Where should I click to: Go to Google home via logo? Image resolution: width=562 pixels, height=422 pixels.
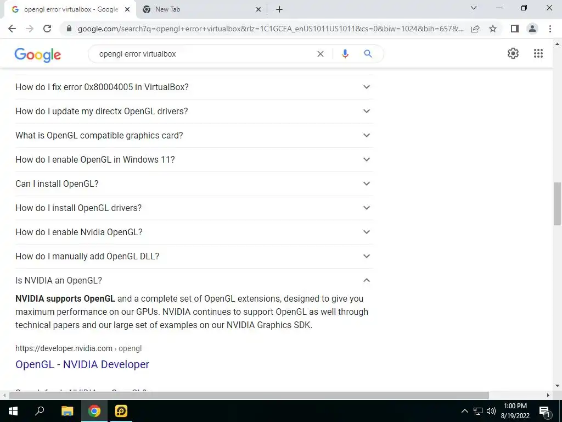pos(38,54)
